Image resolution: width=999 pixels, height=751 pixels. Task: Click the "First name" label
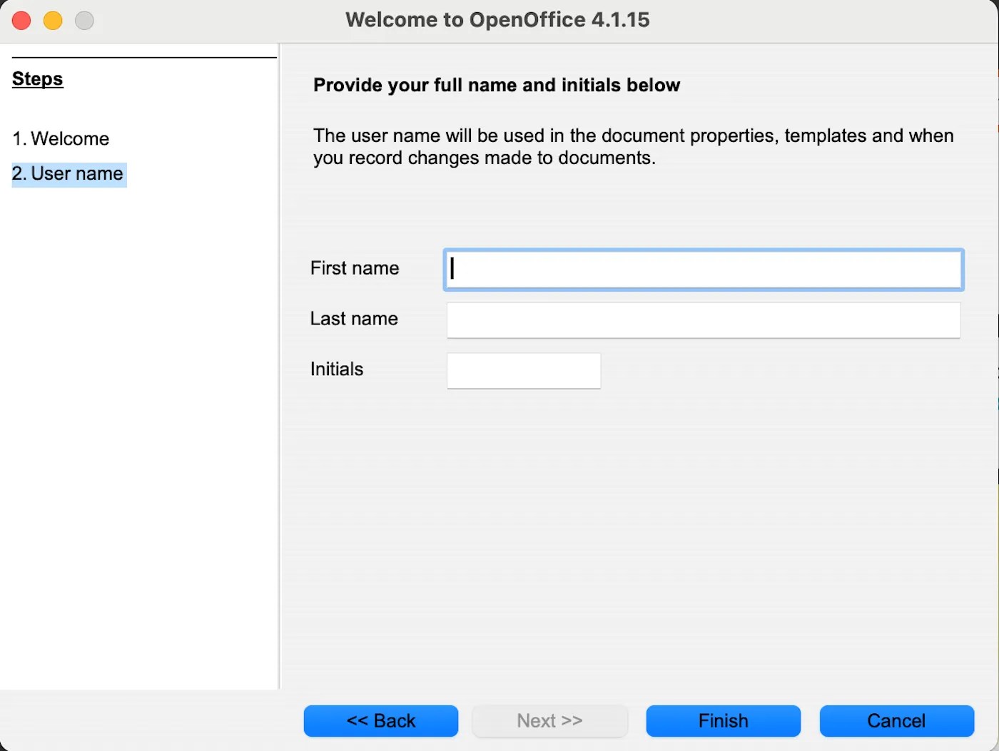pyautogui.click(x=354, y=268)
